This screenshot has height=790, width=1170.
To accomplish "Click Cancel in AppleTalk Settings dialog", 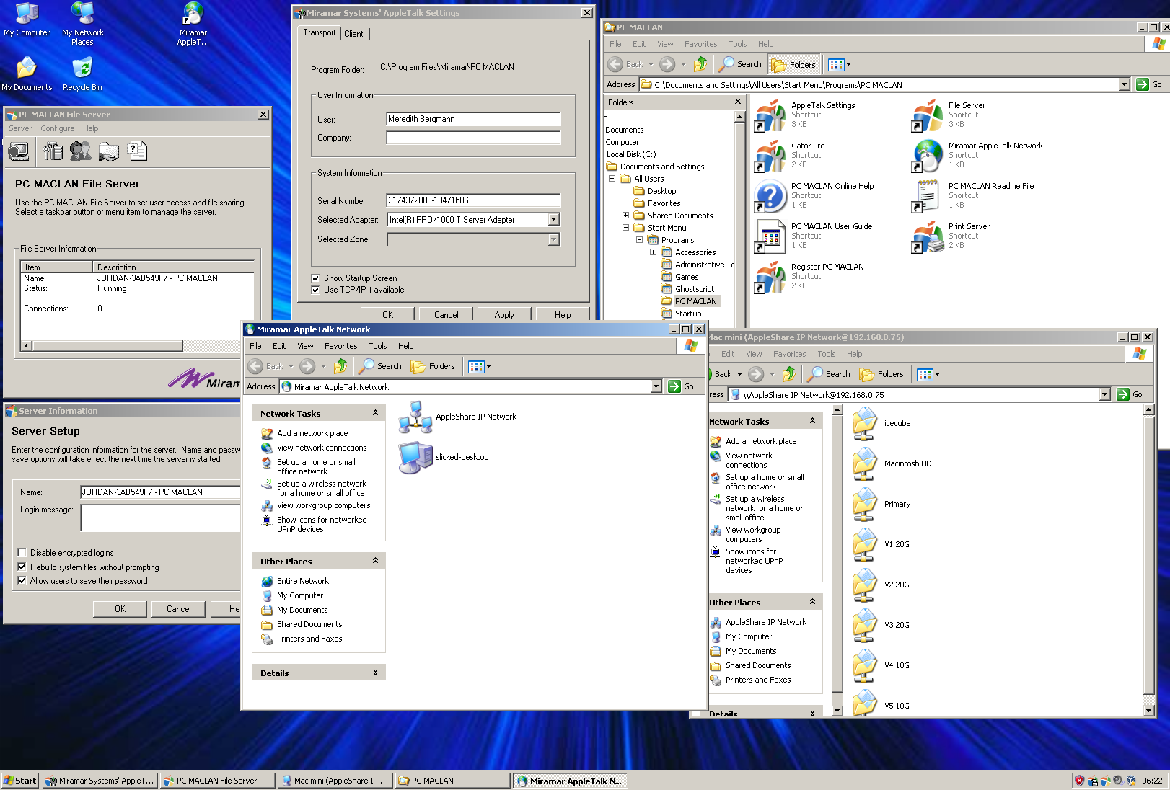I will click(446, 314).
